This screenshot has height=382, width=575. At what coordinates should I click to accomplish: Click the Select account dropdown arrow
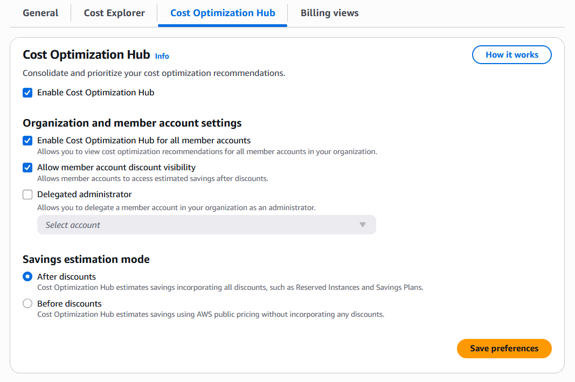click(x=362, y=225)
